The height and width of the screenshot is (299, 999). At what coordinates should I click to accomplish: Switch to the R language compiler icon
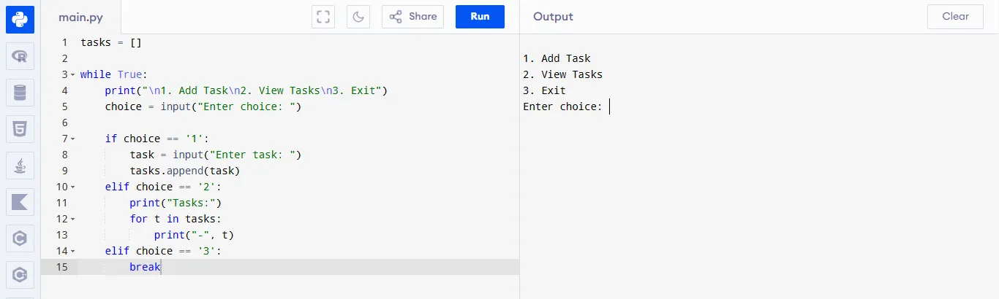click(20, 56)
